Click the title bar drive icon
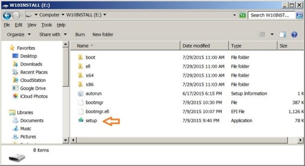Viewport: 305px width, 166px height. (x=5, y=5)
